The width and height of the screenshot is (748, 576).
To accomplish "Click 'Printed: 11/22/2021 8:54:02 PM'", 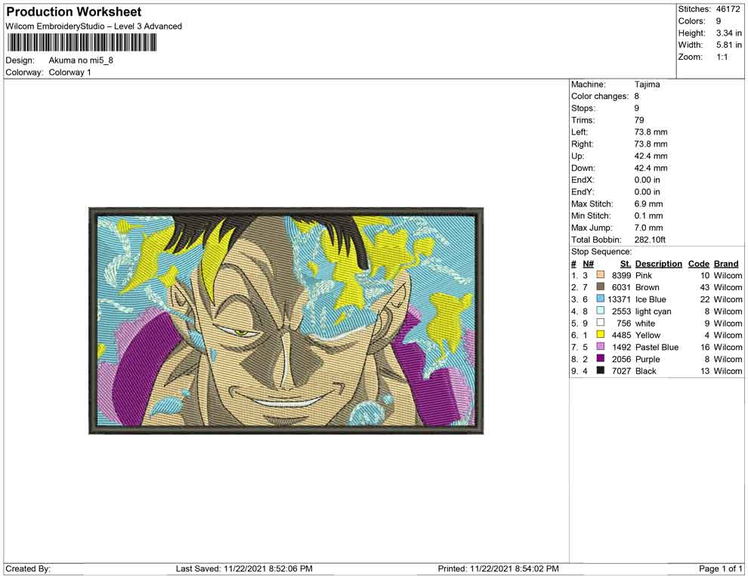I will (498, 568).
